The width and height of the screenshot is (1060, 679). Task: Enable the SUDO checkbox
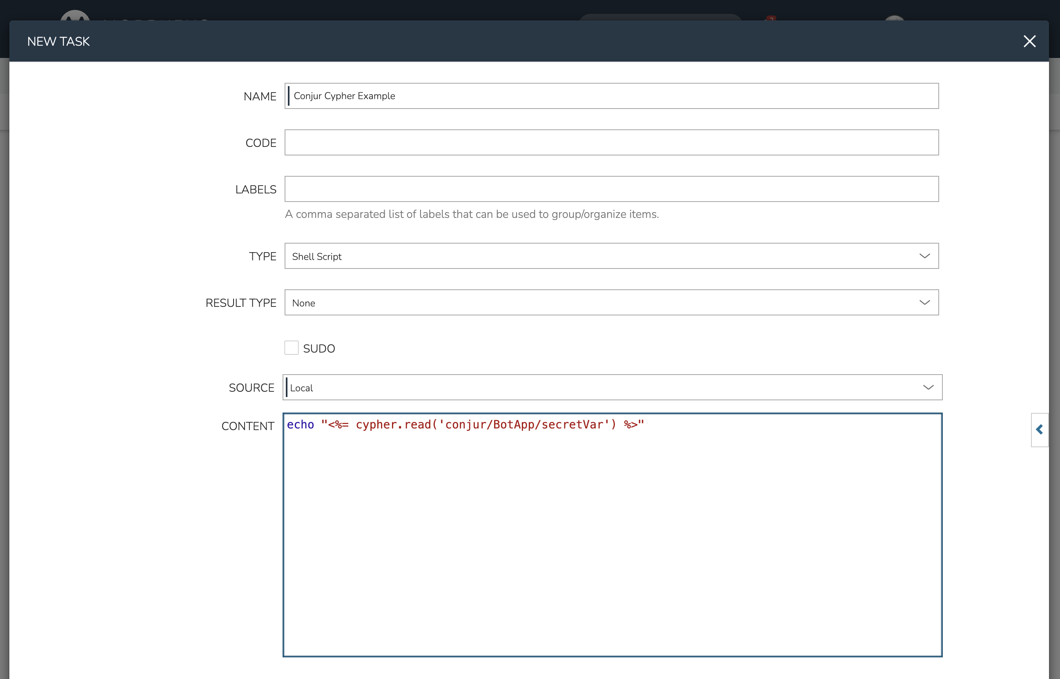tap(291, 348)
